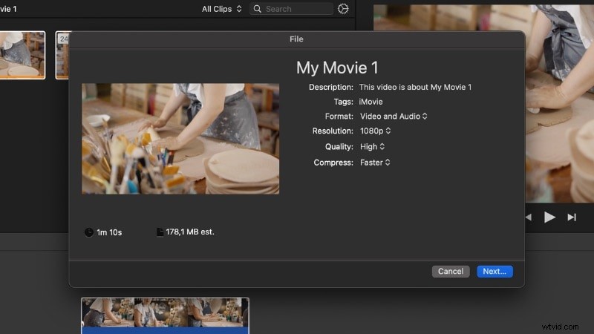Expand the Compress dropdown set to Faster
Image resolution: width=594 pixels, height=334 pixels.
click(x=375, y=163)
